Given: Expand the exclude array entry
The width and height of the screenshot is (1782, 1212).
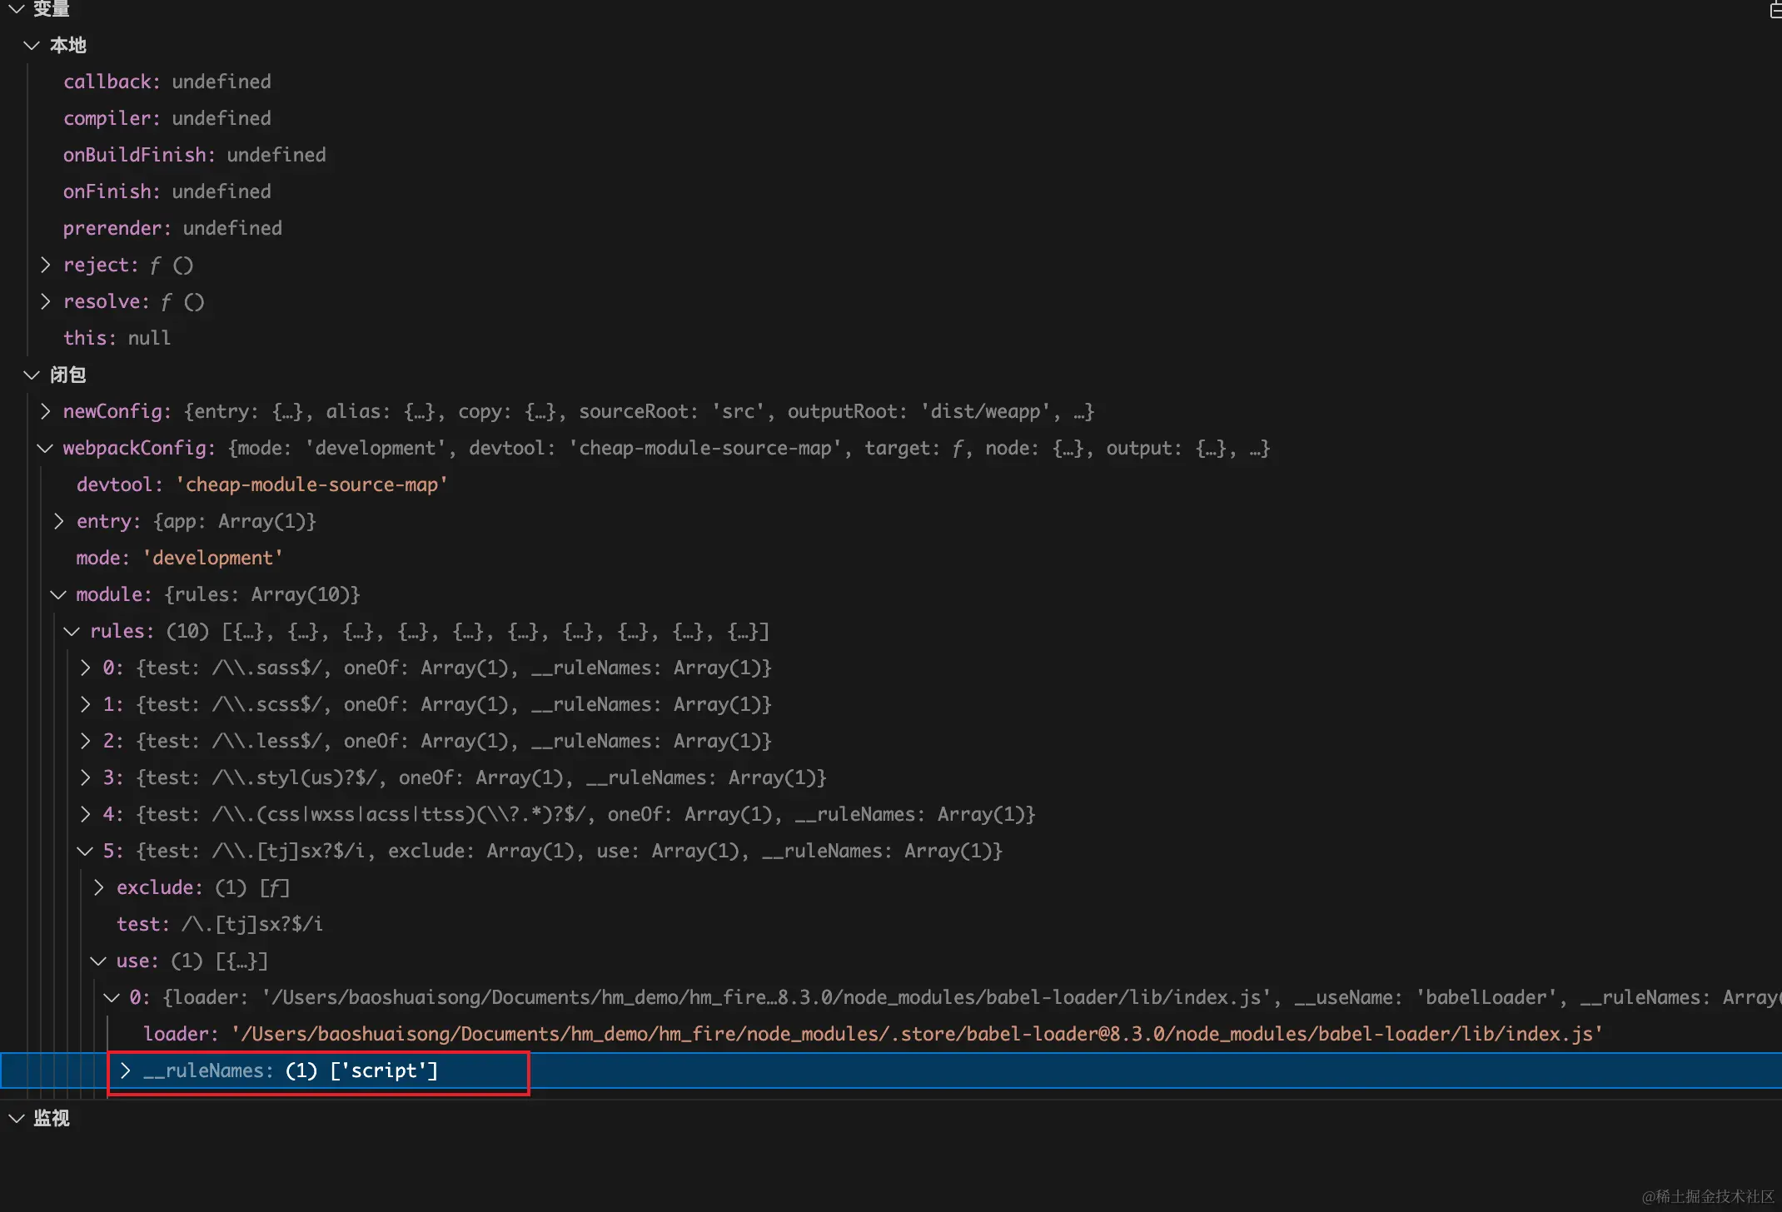Looking at the screenshot, I should click(99, 888).
